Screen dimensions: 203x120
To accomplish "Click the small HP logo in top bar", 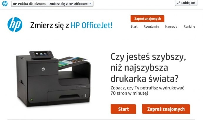I will coord(5,4).
